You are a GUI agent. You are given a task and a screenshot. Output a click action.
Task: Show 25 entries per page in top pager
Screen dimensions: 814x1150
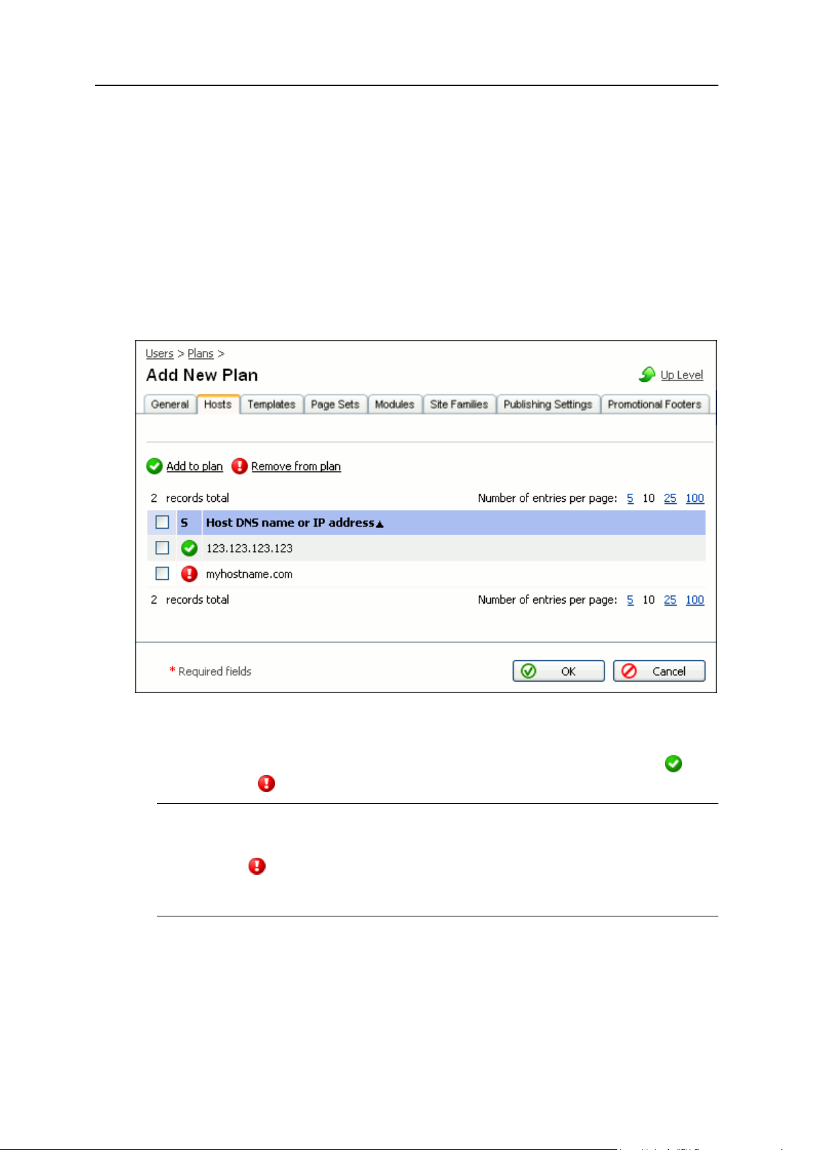671,499
